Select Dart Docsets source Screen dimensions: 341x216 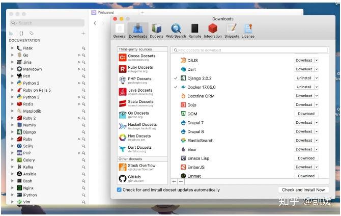143,149
